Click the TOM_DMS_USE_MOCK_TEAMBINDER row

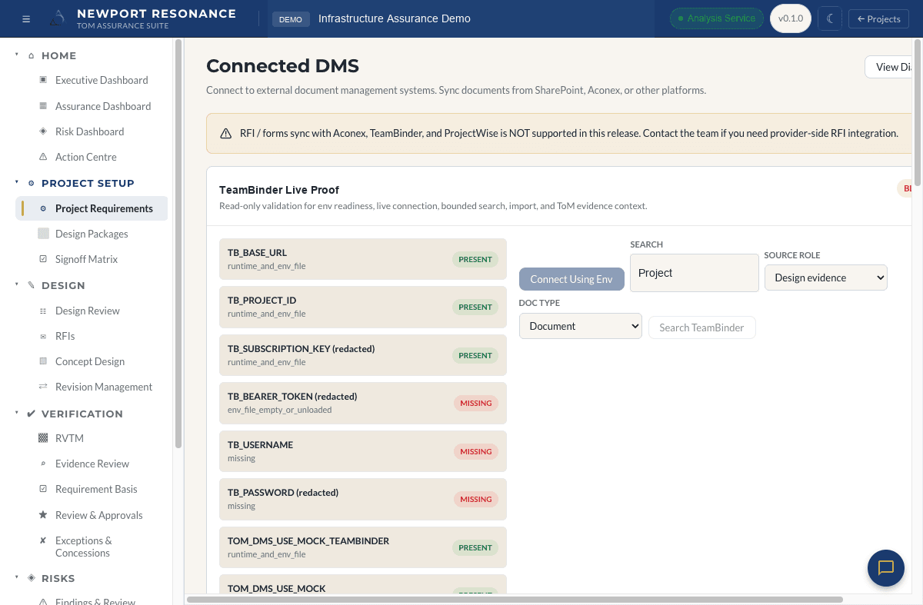coord(363,547)
